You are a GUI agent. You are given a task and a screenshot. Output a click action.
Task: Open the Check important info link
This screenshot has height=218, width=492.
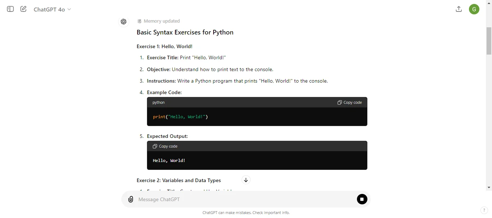[x=271, y=213]
